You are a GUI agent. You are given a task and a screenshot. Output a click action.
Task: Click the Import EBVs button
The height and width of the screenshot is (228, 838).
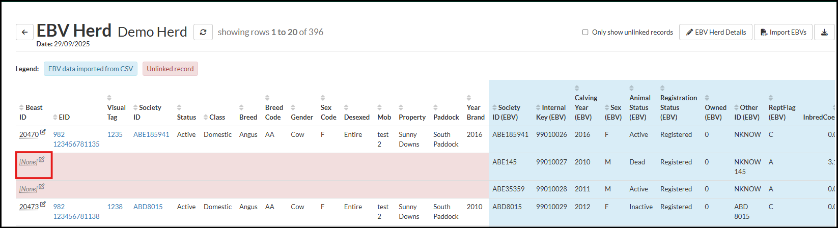783,32
